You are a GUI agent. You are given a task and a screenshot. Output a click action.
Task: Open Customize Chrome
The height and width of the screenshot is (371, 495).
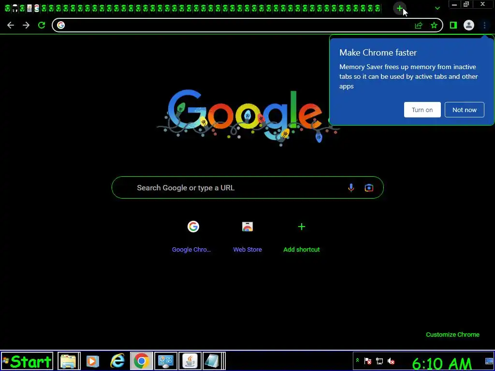452,335
